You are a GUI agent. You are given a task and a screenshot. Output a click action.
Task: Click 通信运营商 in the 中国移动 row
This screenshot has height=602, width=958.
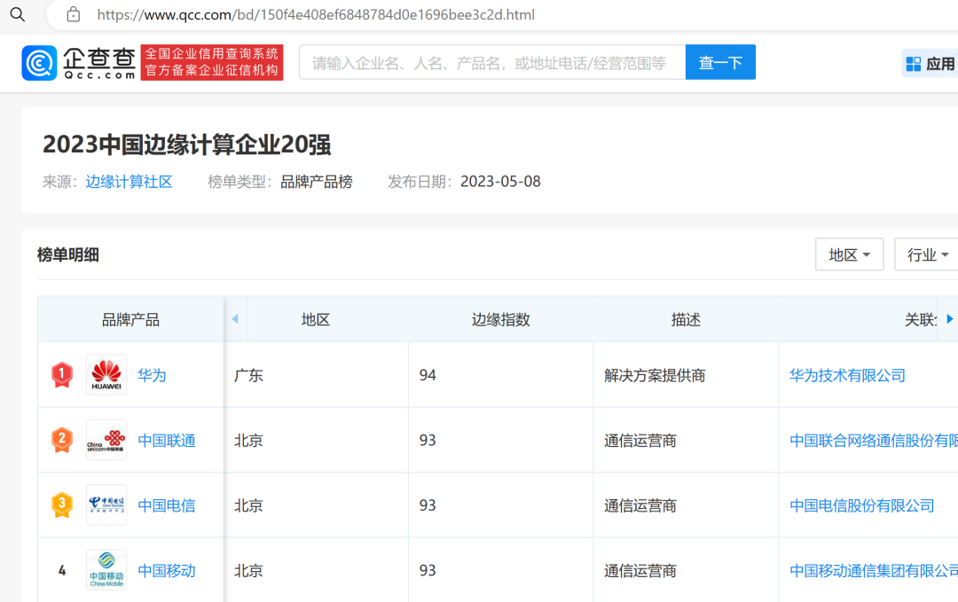[640, 571]
